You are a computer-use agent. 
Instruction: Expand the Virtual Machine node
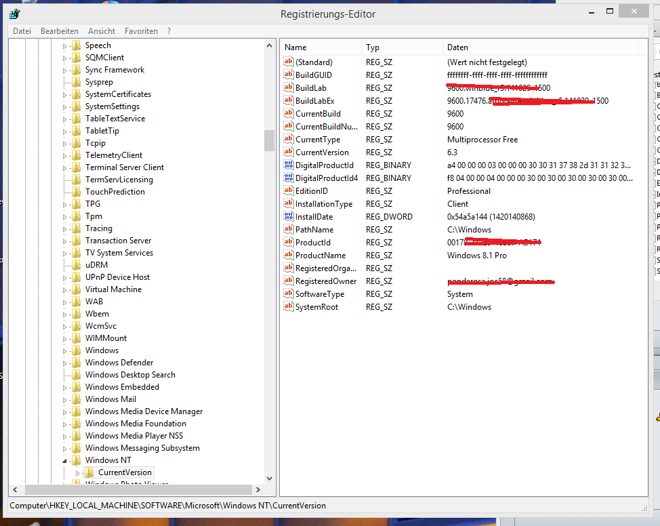point(64,290)
